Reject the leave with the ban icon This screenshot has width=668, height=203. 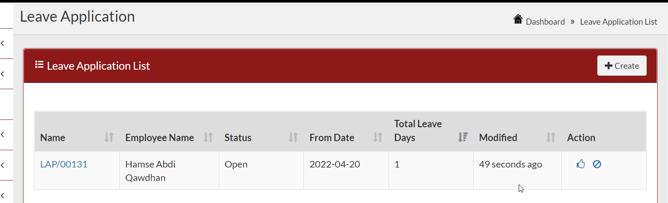click(597, 164)
